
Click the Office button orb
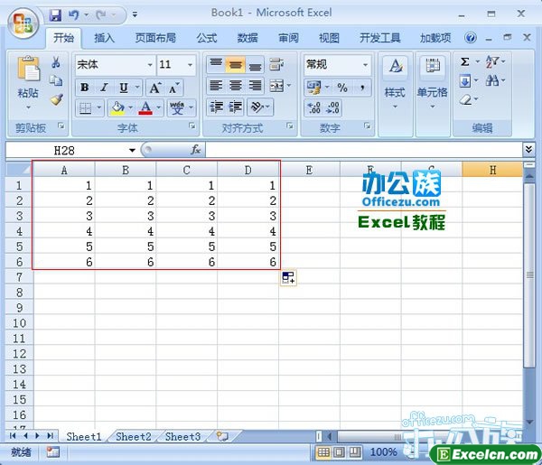23,23
